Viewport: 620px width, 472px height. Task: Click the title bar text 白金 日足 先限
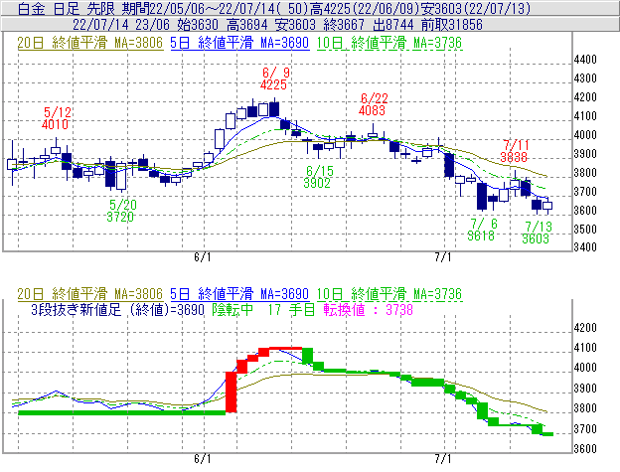point(67,9)
